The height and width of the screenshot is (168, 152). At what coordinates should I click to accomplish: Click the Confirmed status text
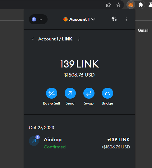tap(55, 147)
